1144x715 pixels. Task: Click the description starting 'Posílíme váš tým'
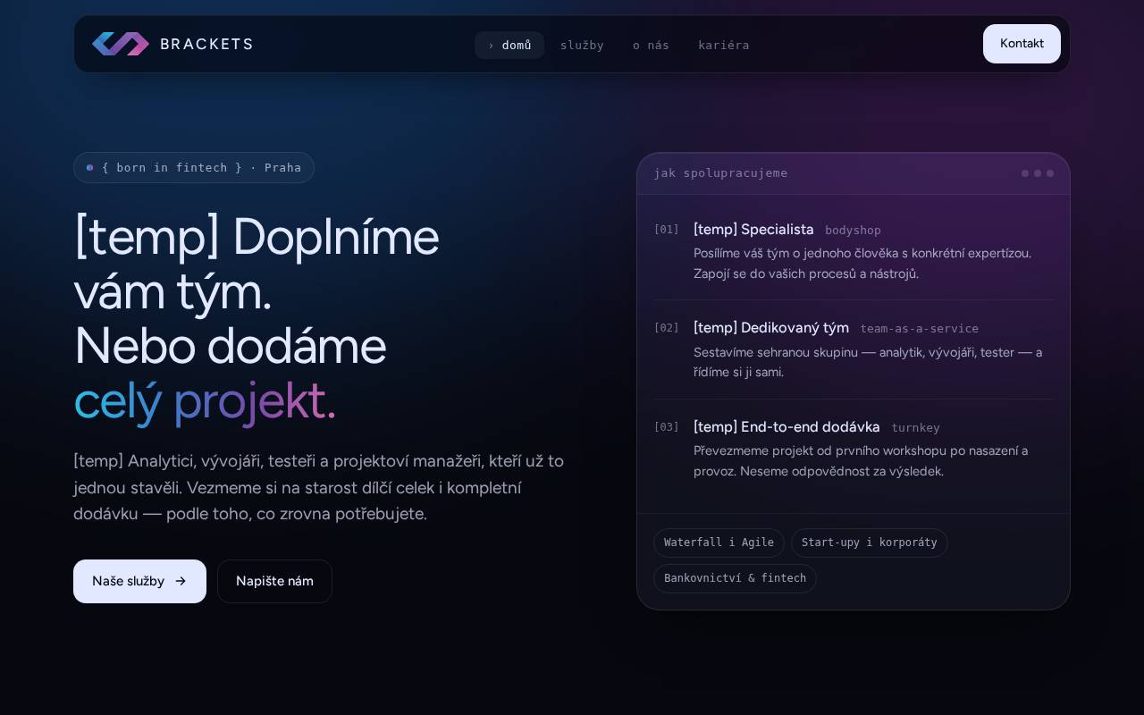point(862,263)
